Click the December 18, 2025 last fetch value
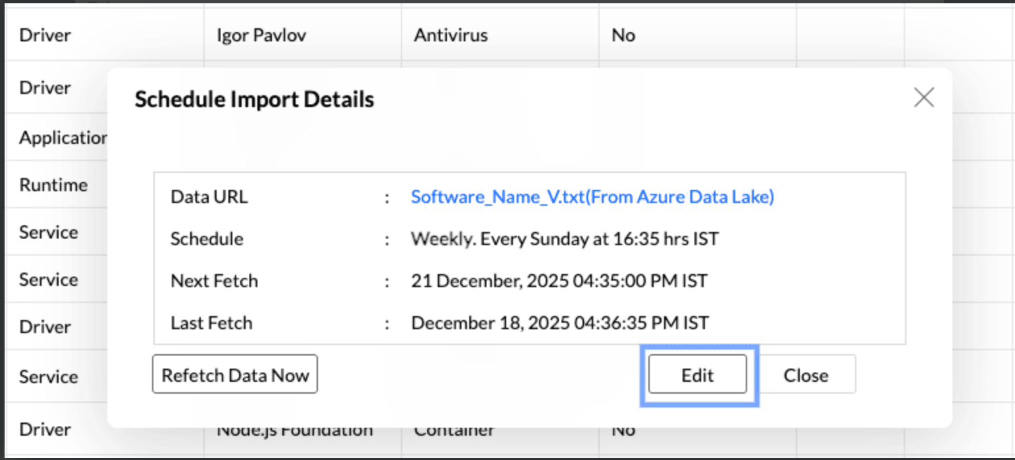Screen dimensions: 1015x460 [x=560, y=323]
